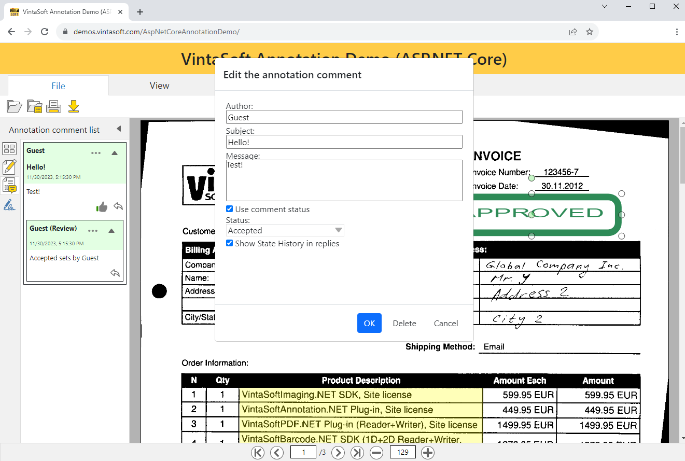
Task: Open the thumbnails panel icon
Action: coord(9,149)
